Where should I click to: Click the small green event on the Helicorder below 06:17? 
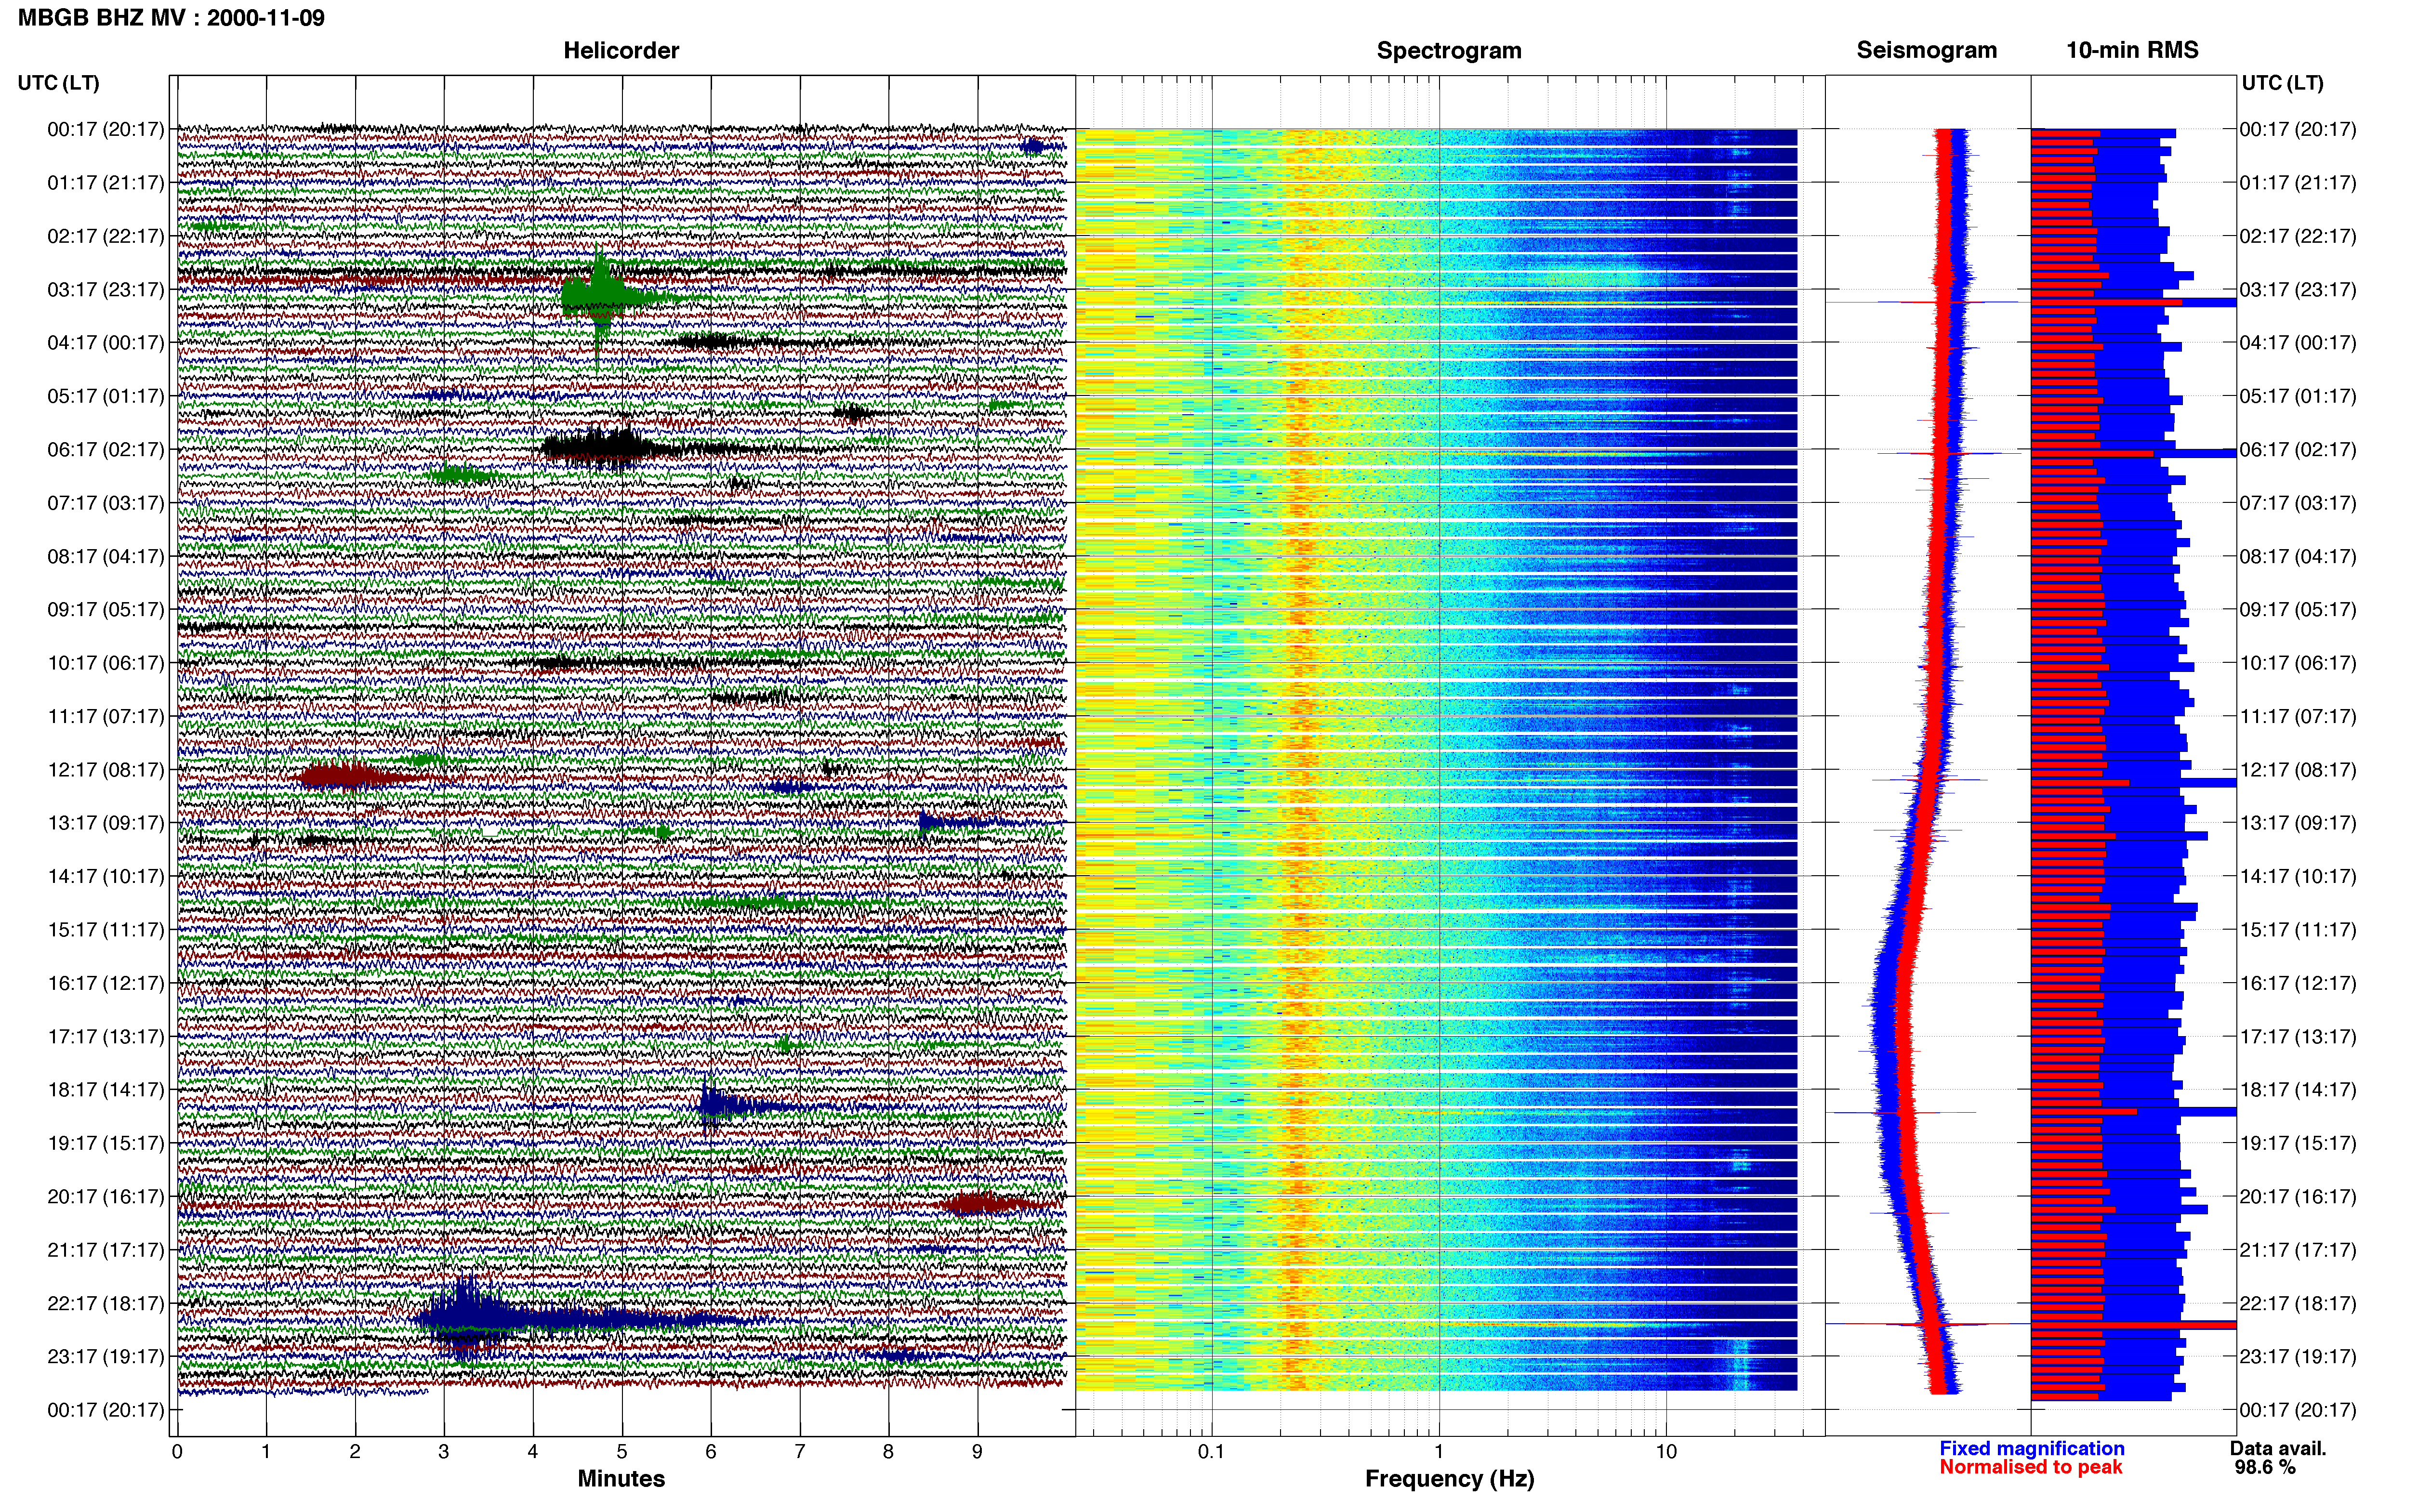tap(460, 474)
